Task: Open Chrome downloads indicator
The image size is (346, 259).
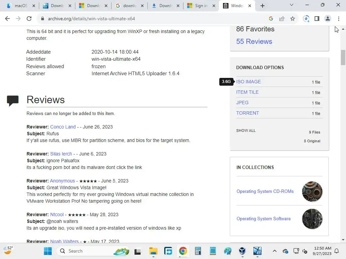Action: [306, 19]
